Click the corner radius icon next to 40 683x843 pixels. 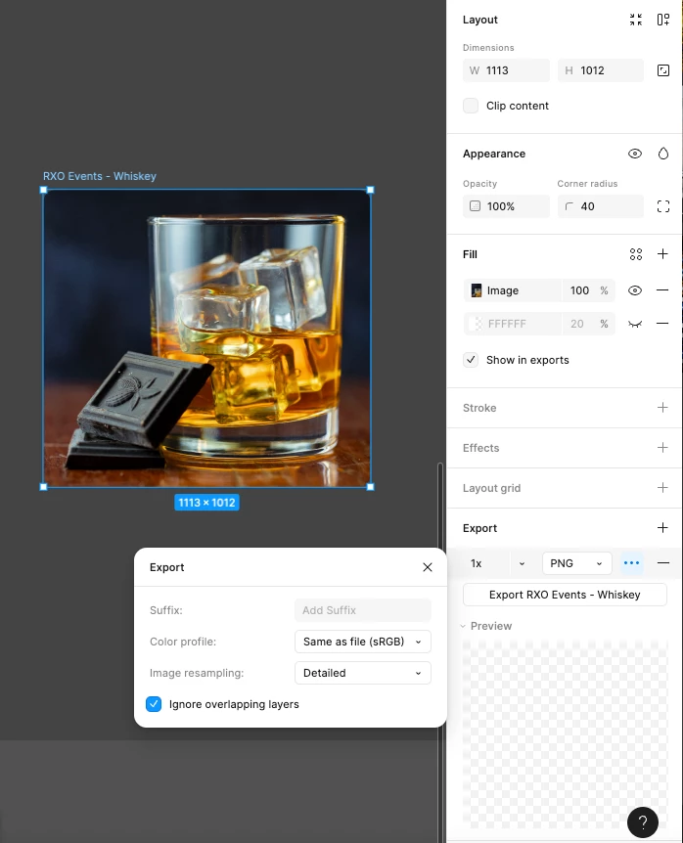point(569,206)
